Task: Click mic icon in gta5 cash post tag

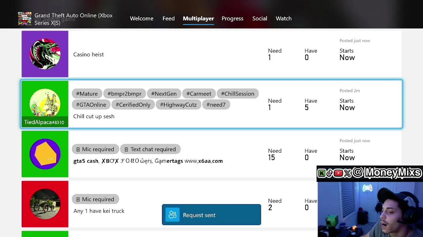Action: (x=78, y=149)
